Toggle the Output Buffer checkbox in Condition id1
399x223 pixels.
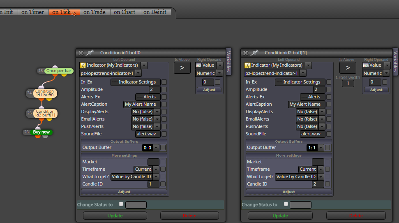(x=163, y=148)
